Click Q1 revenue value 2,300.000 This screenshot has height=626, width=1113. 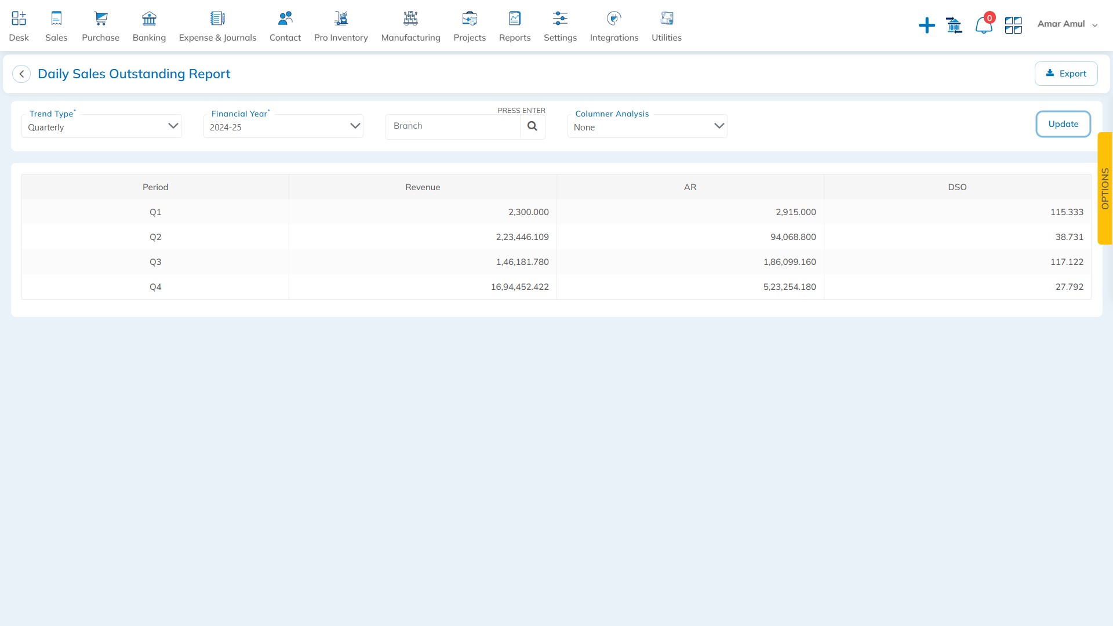528,212
